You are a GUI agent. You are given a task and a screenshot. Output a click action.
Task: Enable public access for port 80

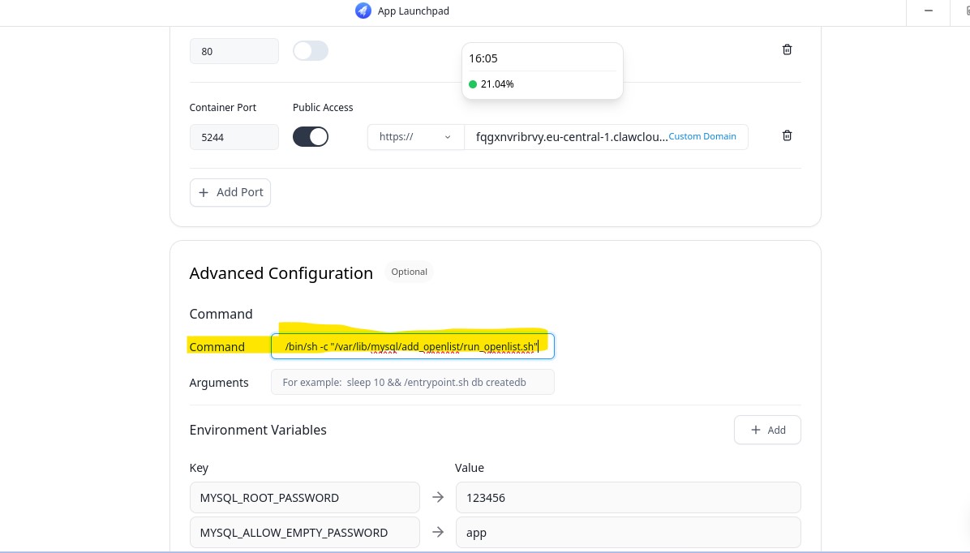[x=310, y=51]
